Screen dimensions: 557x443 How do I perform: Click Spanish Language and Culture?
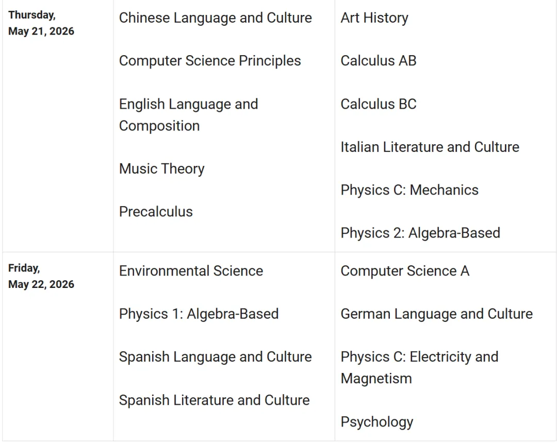[215, 357]
